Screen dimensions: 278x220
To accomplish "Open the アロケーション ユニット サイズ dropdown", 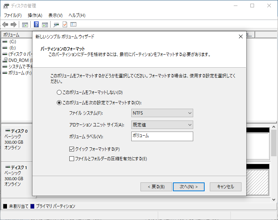I will coord(162,125).
